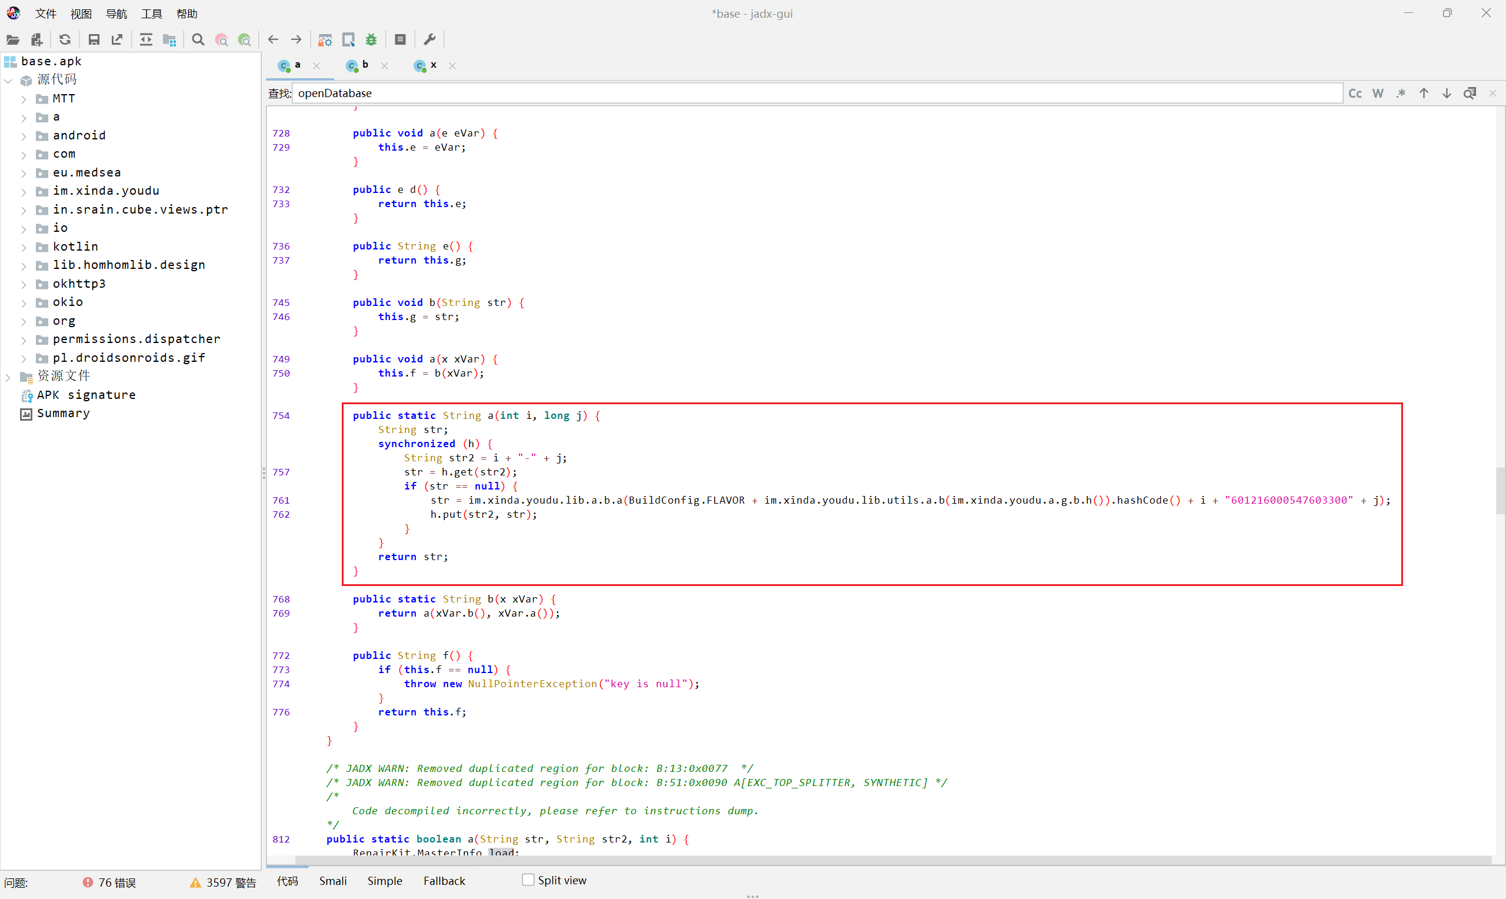Switch to Smali view
Screen dimensions: 1506x899
click(332, 880)
